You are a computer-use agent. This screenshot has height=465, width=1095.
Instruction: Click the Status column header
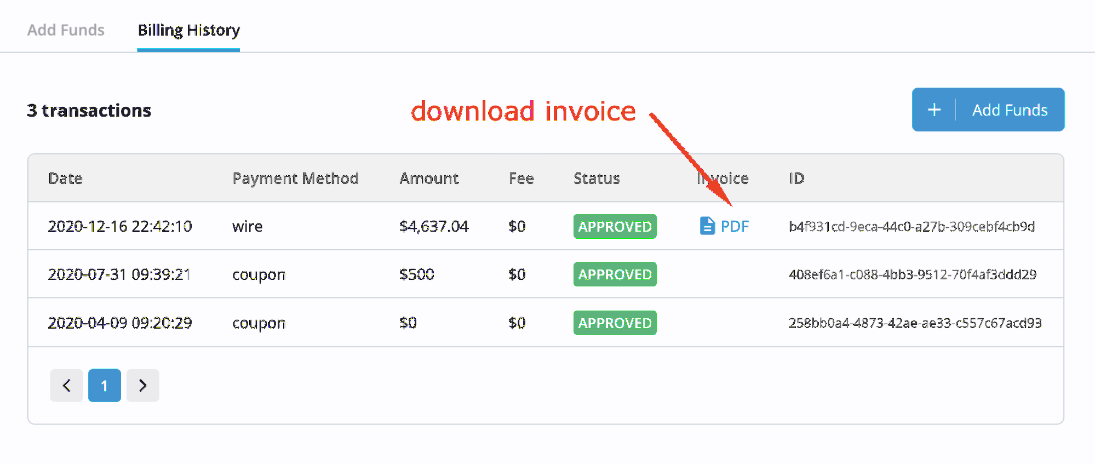tap(597, 179)
